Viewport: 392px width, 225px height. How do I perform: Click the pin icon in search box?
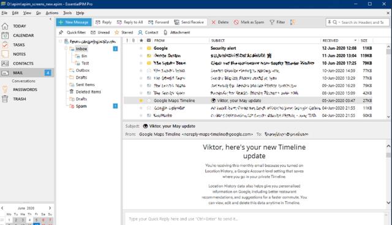(330, 22)
